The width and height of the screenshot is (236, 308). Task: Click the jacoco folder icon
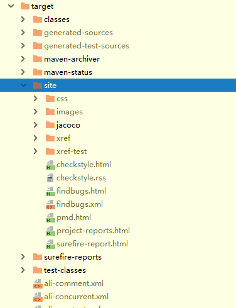50,125
